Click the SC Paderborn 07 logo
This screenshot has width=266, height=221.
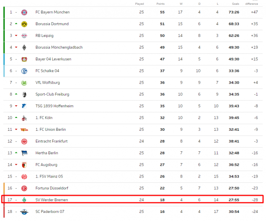24,212
